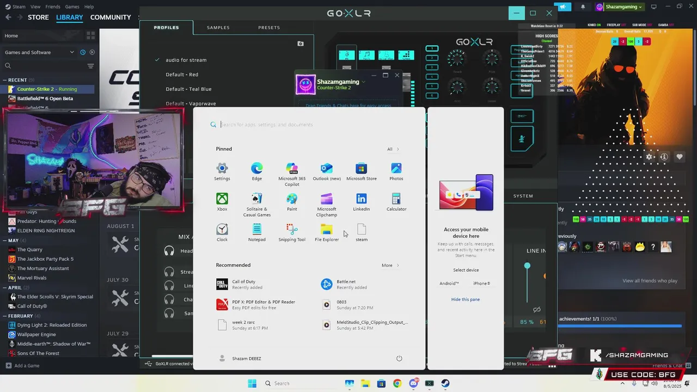Open Shazam DEEEZ user account
Screen dimensions: 697x392
pos(240,358)
